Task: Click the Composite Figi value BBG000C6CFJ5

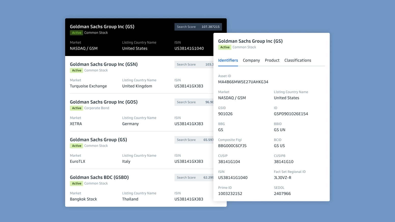Action: coord(232,146)
